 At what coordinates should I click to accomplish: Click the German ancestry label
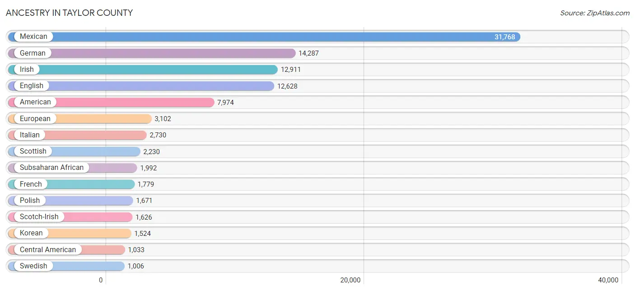pyautogui.click(x=33, y=53)
